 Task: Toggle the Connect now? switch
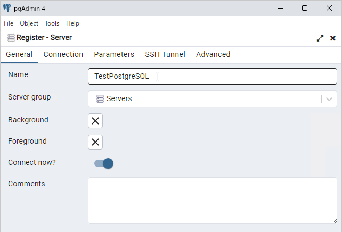104,163
